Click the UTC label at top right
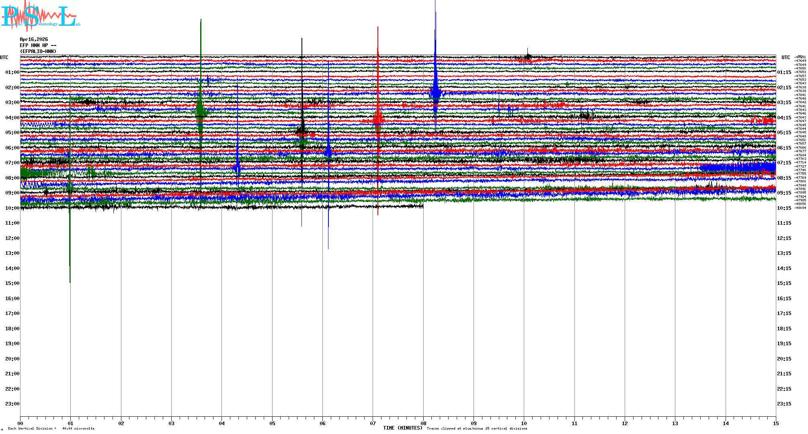The width and height of the screenshot is (808, 434). pos(785,57)
